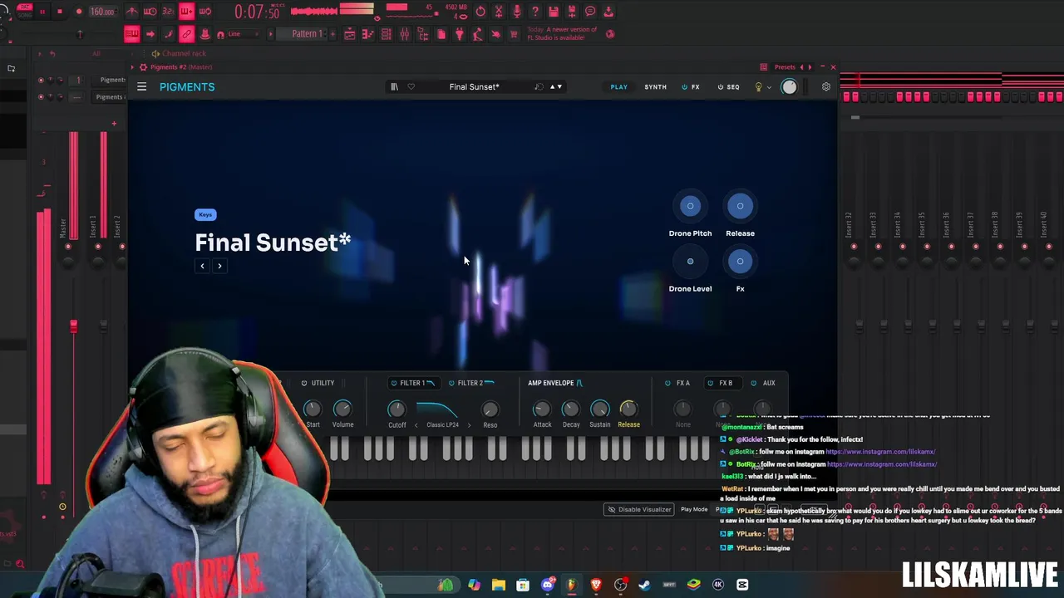Open the FL Studio piano roll

tap(367, 34)
